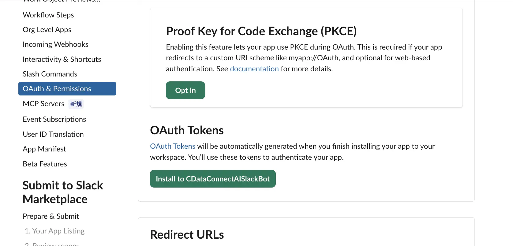Open Workflow Steps in the sidebar
The image size is (513, 246).
coord(48,15)
